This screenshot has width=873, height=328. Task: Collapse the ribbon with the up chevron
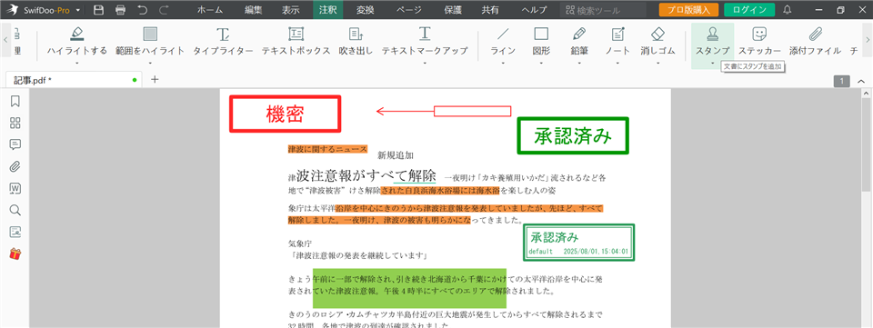tap(861, 82)
